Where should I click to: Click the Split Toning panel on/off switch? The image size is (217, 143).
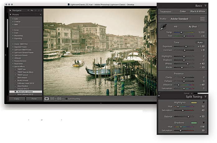coord(159,97)
